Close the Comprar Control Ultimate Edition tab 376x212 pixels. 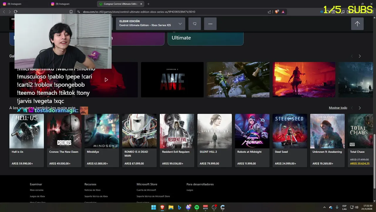[x=141, y=4]
